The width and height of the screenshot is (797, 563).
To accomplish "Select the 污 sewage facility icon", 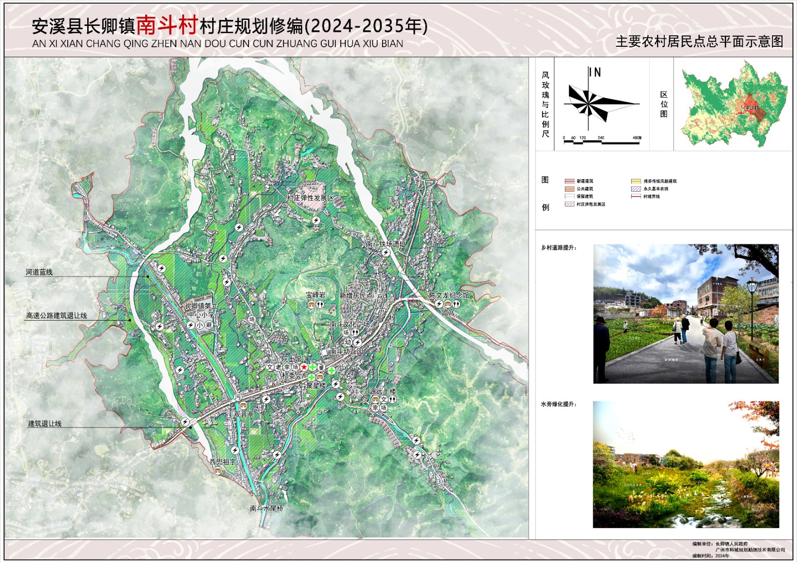I will click(238, 397).
